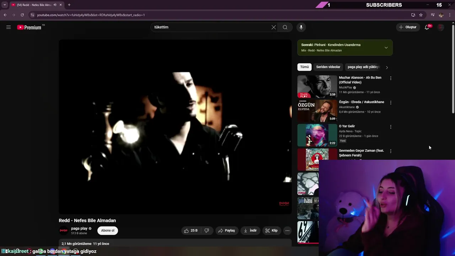Start voice search with microphone

[301, 27]
